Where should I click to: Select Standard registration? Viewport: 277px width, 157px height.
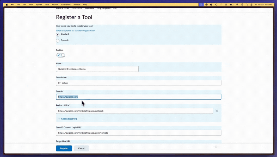click(58, 35)
